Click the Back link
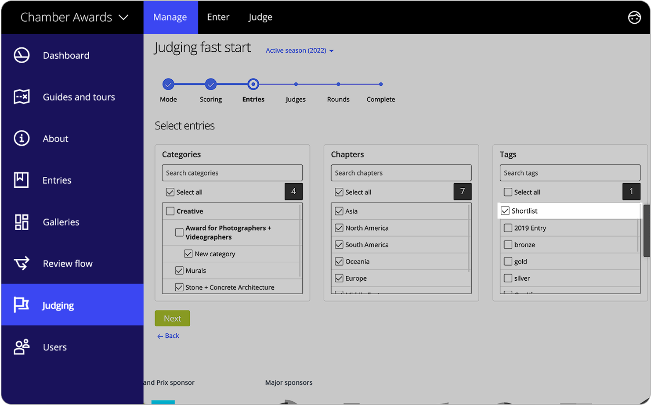Screen dimensions: 651x407 [168, 336]
